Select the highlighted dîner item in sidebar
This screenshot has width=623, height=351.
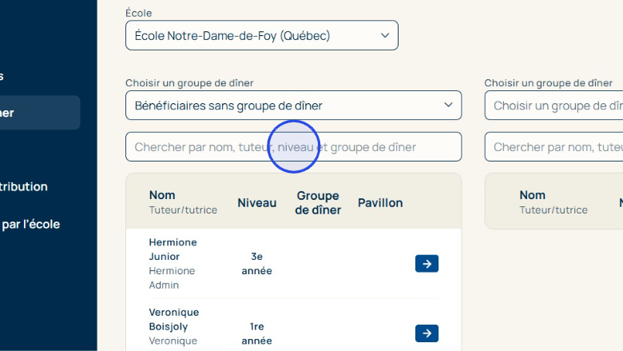(38, 113)
